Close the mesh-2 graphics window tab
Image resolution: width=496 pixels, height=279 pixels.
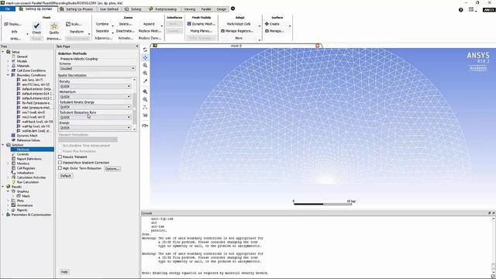tap(318, 46)
